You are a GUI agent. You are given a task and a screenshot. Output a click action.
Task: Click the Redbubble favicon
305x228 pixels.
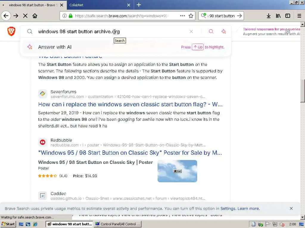pos(43,142)
